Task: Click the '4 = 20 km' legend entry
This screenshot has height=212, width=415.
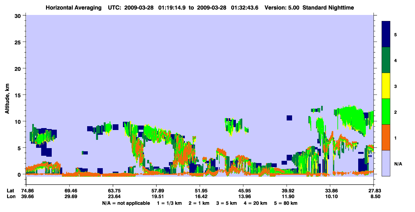Action: tap(256, 203)
